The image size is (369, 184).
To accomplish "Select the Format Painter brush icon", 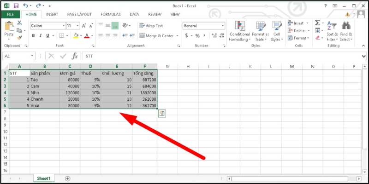I will [x=19, y=38].
